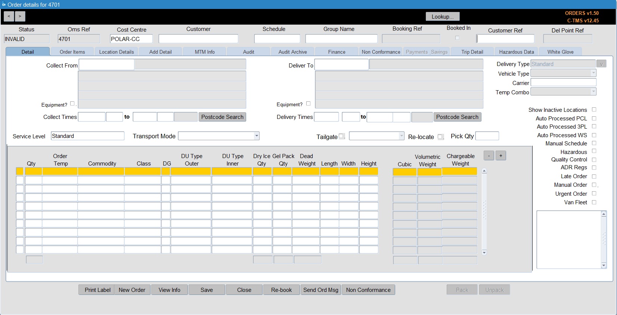Click the bottom Non Conformance button
This screenshot has width=617, height=315.
pyautogui.click(x=368, y=290)
